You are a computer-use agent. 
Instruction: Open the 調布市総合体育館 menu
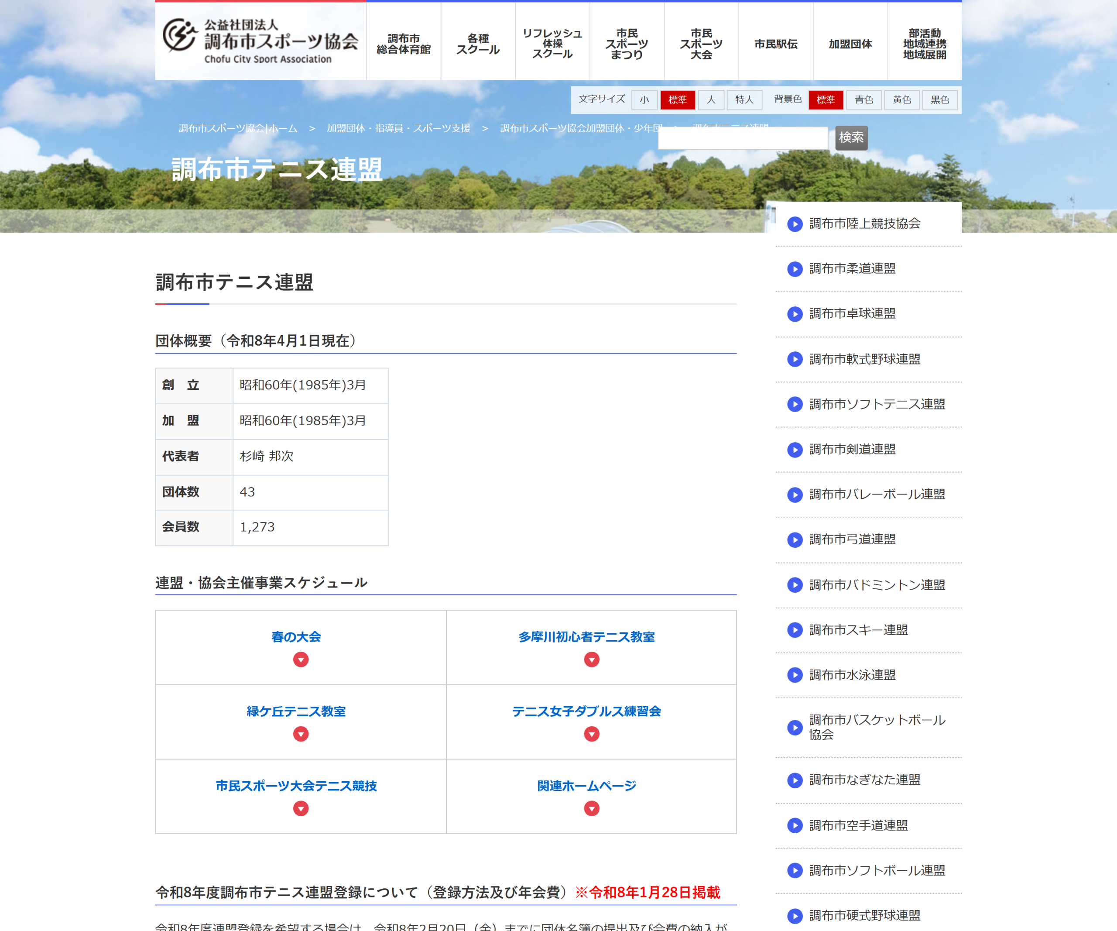pyautogui.click(x=404, y=41)
